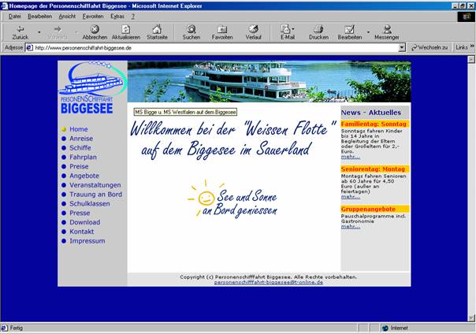Screen dimensions: 476x334
Task: Click mehr... under Seniorentag: Montag
Action: click(x=351, y=197)
